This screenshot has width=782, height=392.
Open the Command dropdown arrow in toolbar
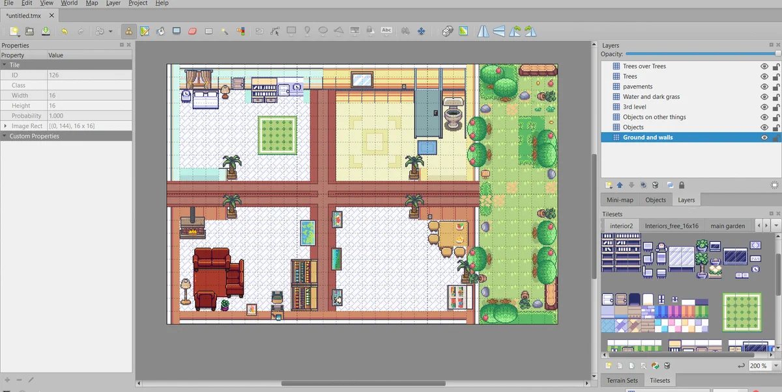coord(110,31)
